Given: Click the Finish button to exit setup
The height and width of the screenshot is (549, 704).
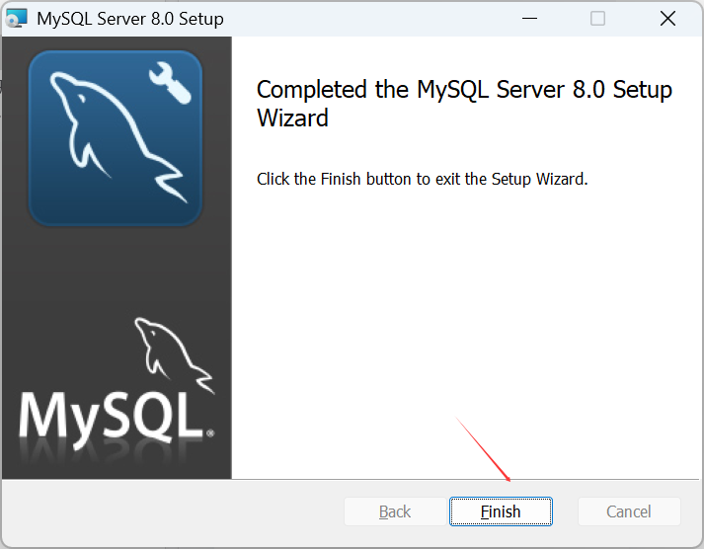Looking at the screenshot, I should 501,511.
